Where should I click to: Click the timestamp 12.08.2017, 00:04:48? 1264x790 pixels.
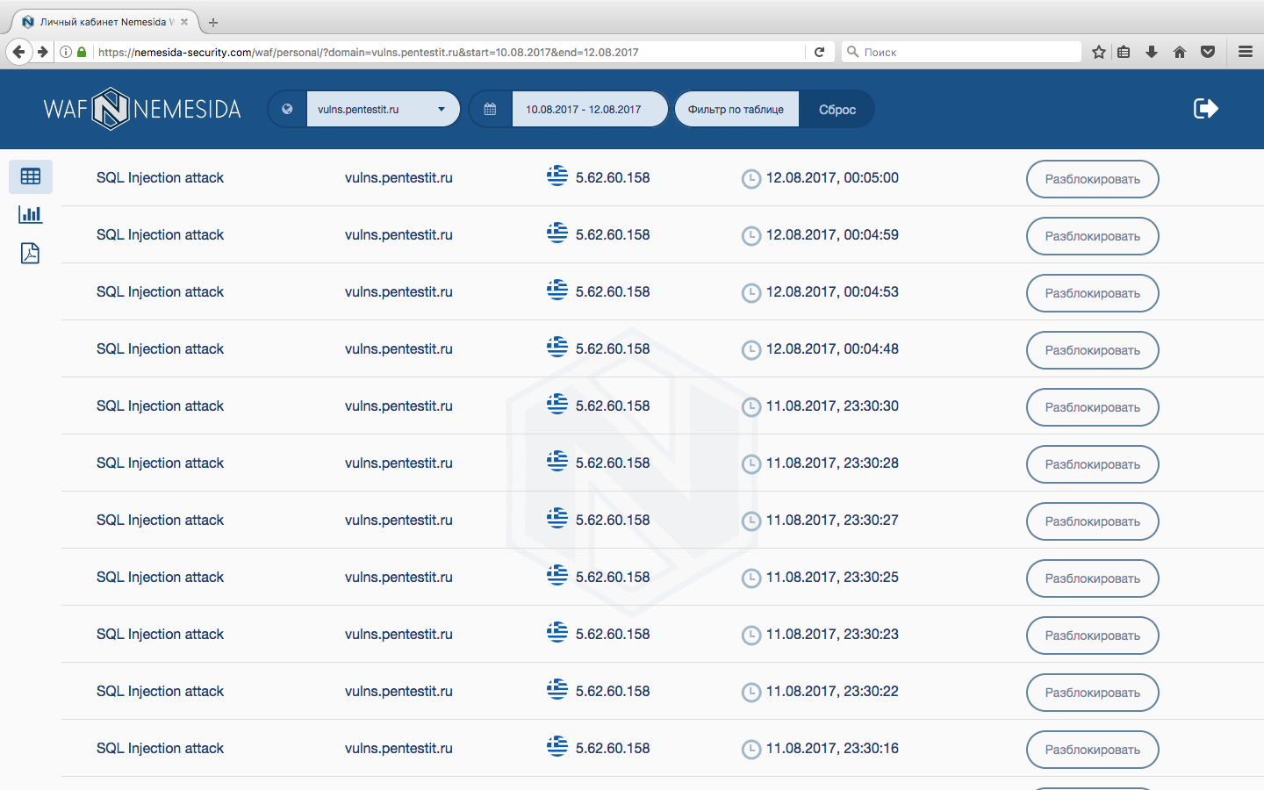coord(832,348)
